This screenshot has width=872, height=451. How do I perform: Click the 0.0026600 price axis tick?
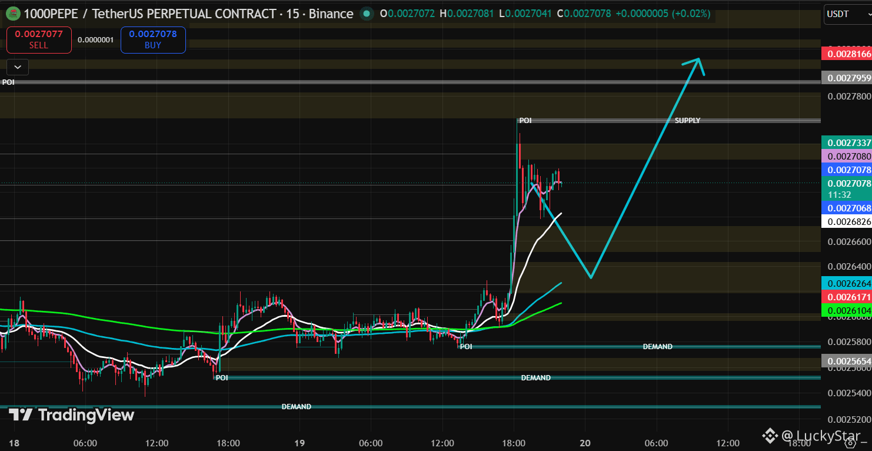pyautogui.click(x=848, y=241)
